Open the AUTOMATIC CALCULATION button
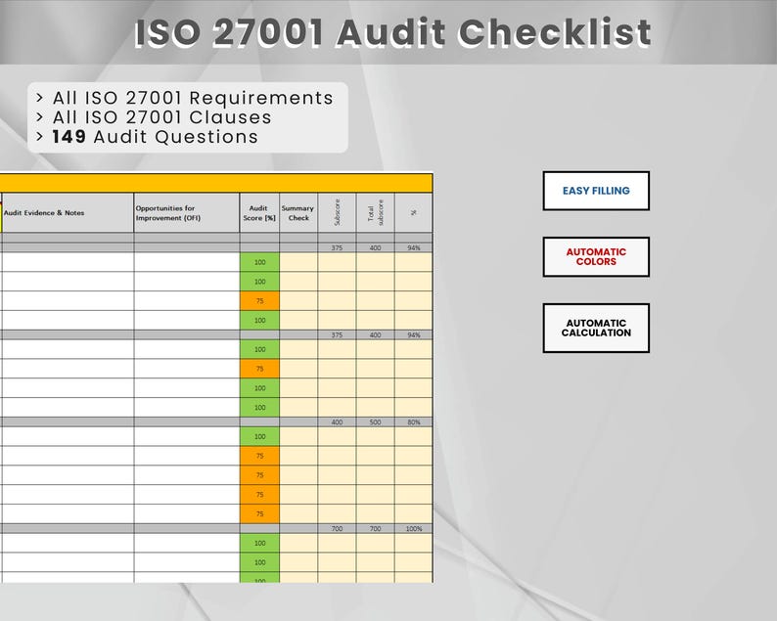 click(x=596, y=328)
